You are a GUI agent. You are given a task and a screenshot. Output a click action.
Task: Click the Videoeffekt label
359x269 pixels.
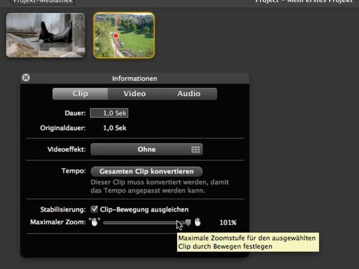tap(67, 149)
